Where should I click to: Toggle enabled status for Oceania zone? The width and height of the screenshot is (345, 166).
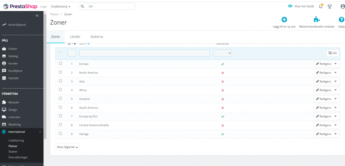[x=223, y=99]
